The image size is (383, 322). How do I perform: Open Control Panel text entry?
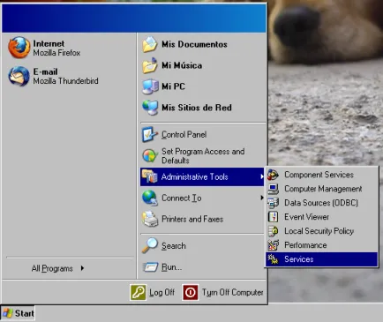pos(184,135)
